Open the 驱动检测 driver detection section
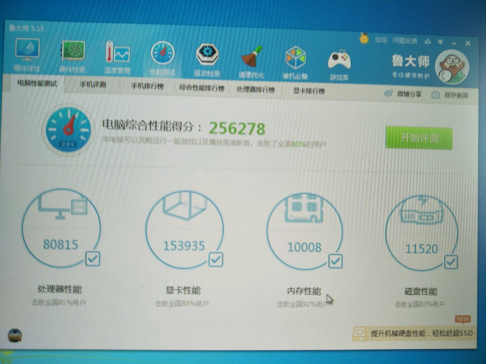Viewport: 486px width, 364px height. tap(207, 60)
